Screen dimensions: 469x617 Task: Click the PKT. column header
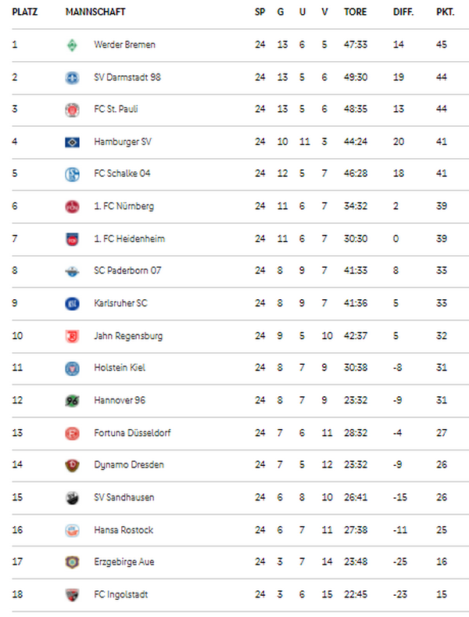point(445,13)
